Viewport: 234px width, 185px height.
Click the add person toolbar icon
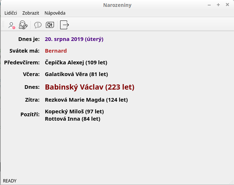[12, 25]
